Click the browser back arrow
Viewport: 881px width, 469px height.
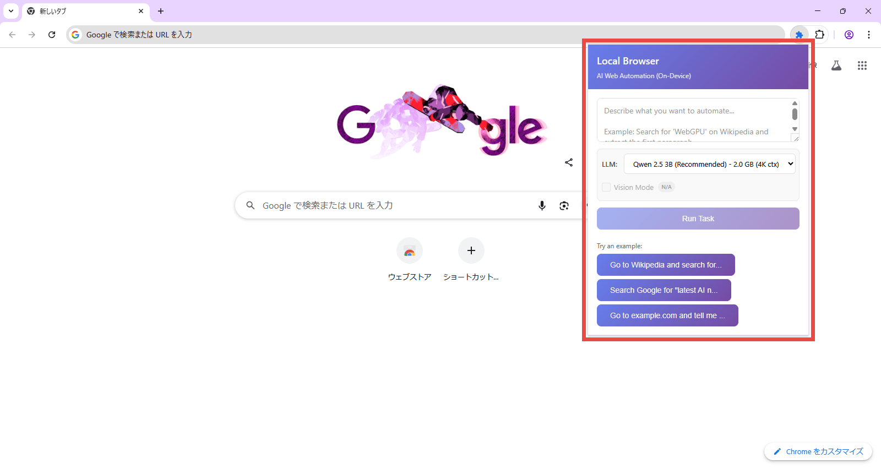pos(12,35)
